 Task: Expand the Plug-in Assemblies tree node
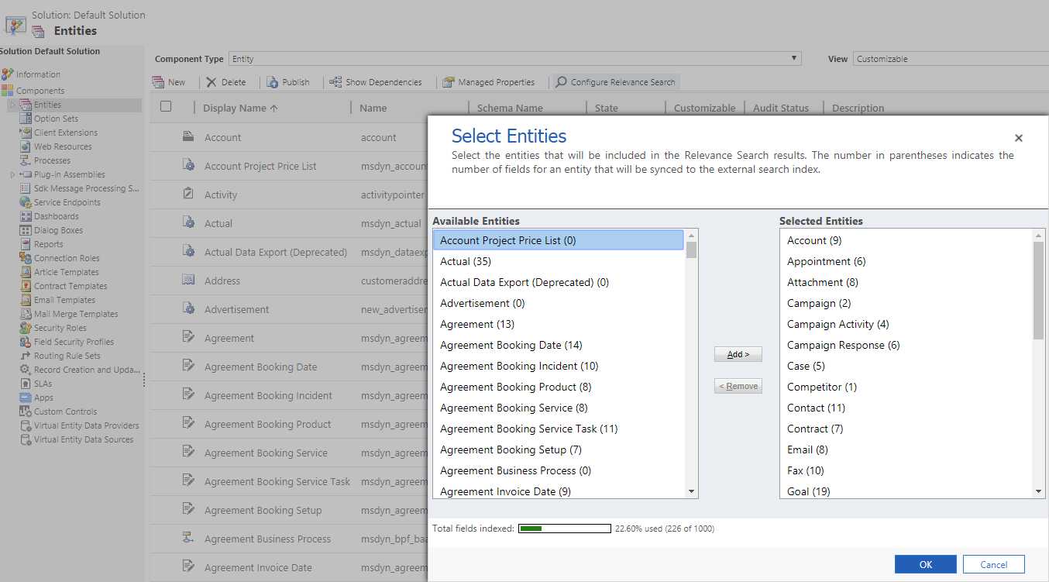coord(12,174)
